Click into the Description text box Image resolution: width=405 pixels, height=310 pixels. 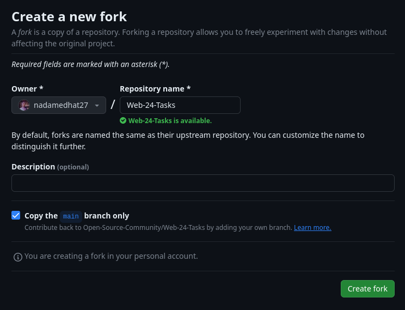coord(202,183)
